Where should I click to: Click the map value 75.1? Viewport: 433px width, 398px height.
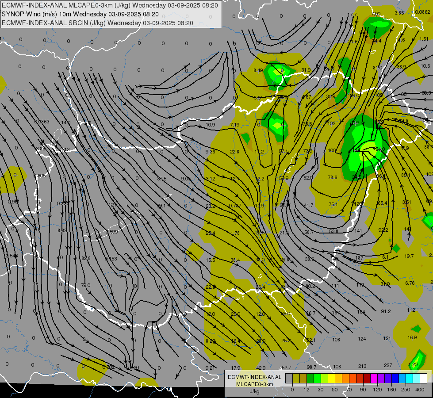click(x=333, y=204)
